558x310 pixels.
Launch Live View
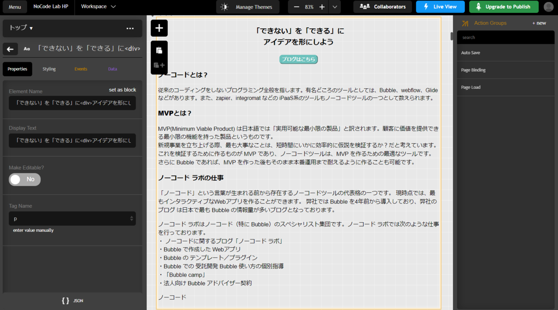[440, 7]
